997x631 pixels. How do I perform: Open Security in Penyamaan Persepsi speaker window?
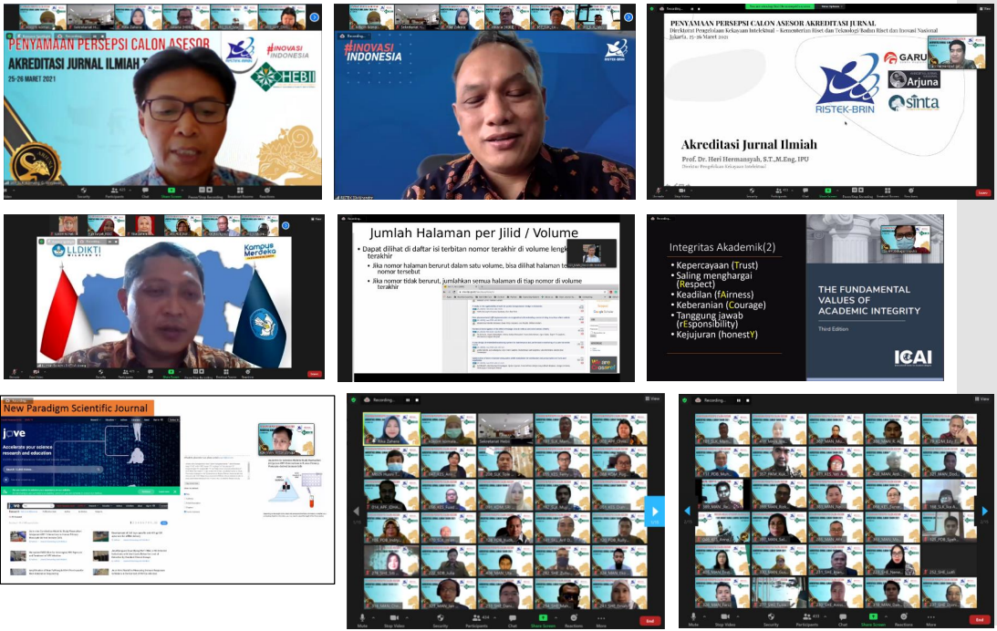click(83, 191)
